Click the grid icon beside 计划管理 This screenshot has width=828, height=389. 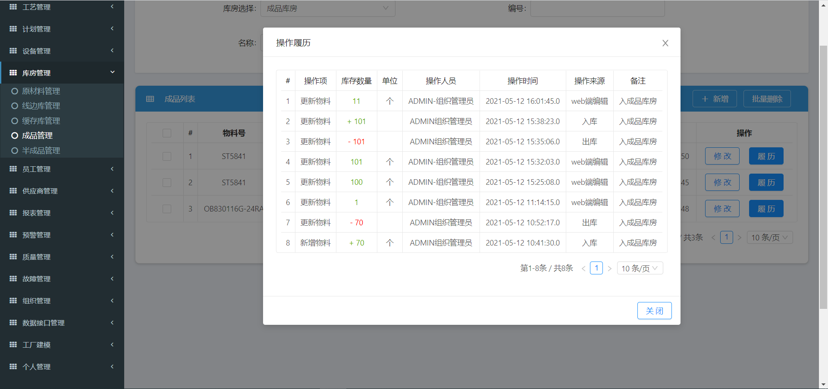click(x=13, y=29)
